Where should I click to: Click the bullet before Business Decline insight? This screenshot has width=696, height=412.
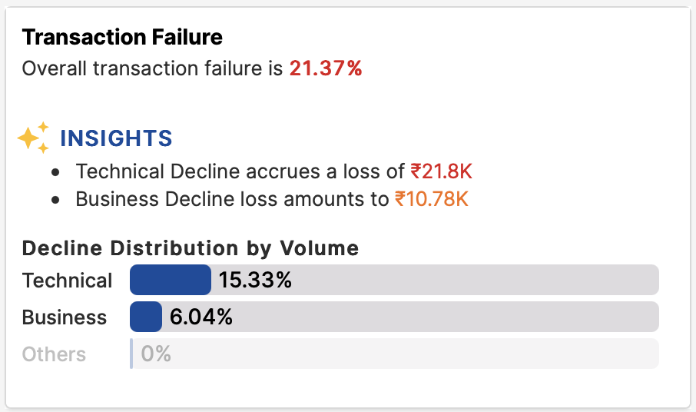55,201
